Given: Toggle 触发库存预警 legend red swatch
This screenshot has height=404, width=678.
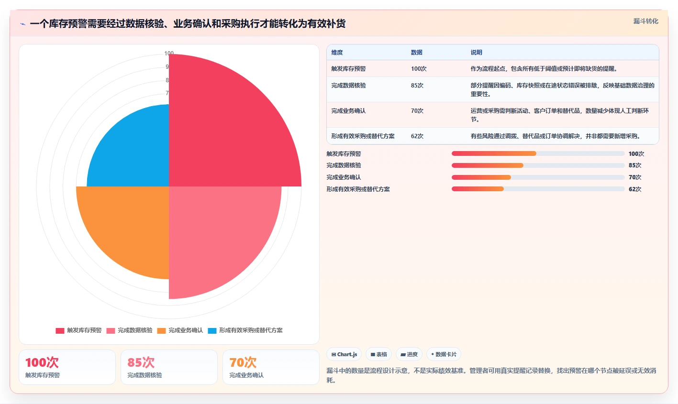Looking at the screenshot, I should click(60, 330).
